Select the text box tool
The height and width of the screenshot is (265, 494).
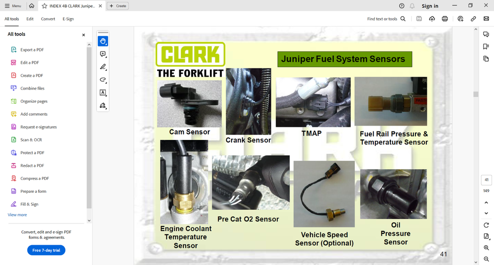pyautogui.click(x=103, y=92)
